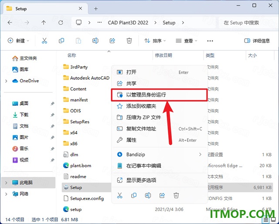Open 主文件夹 in the navigation pane
Viewport: 279px width, 224px height.
click(24, 58)
